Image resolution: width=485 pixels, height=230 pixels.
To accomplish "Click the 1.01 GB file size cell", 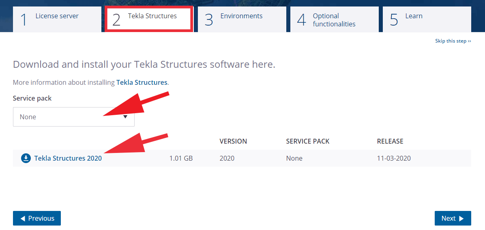I will pyautogui.click(x=181, y=159).
